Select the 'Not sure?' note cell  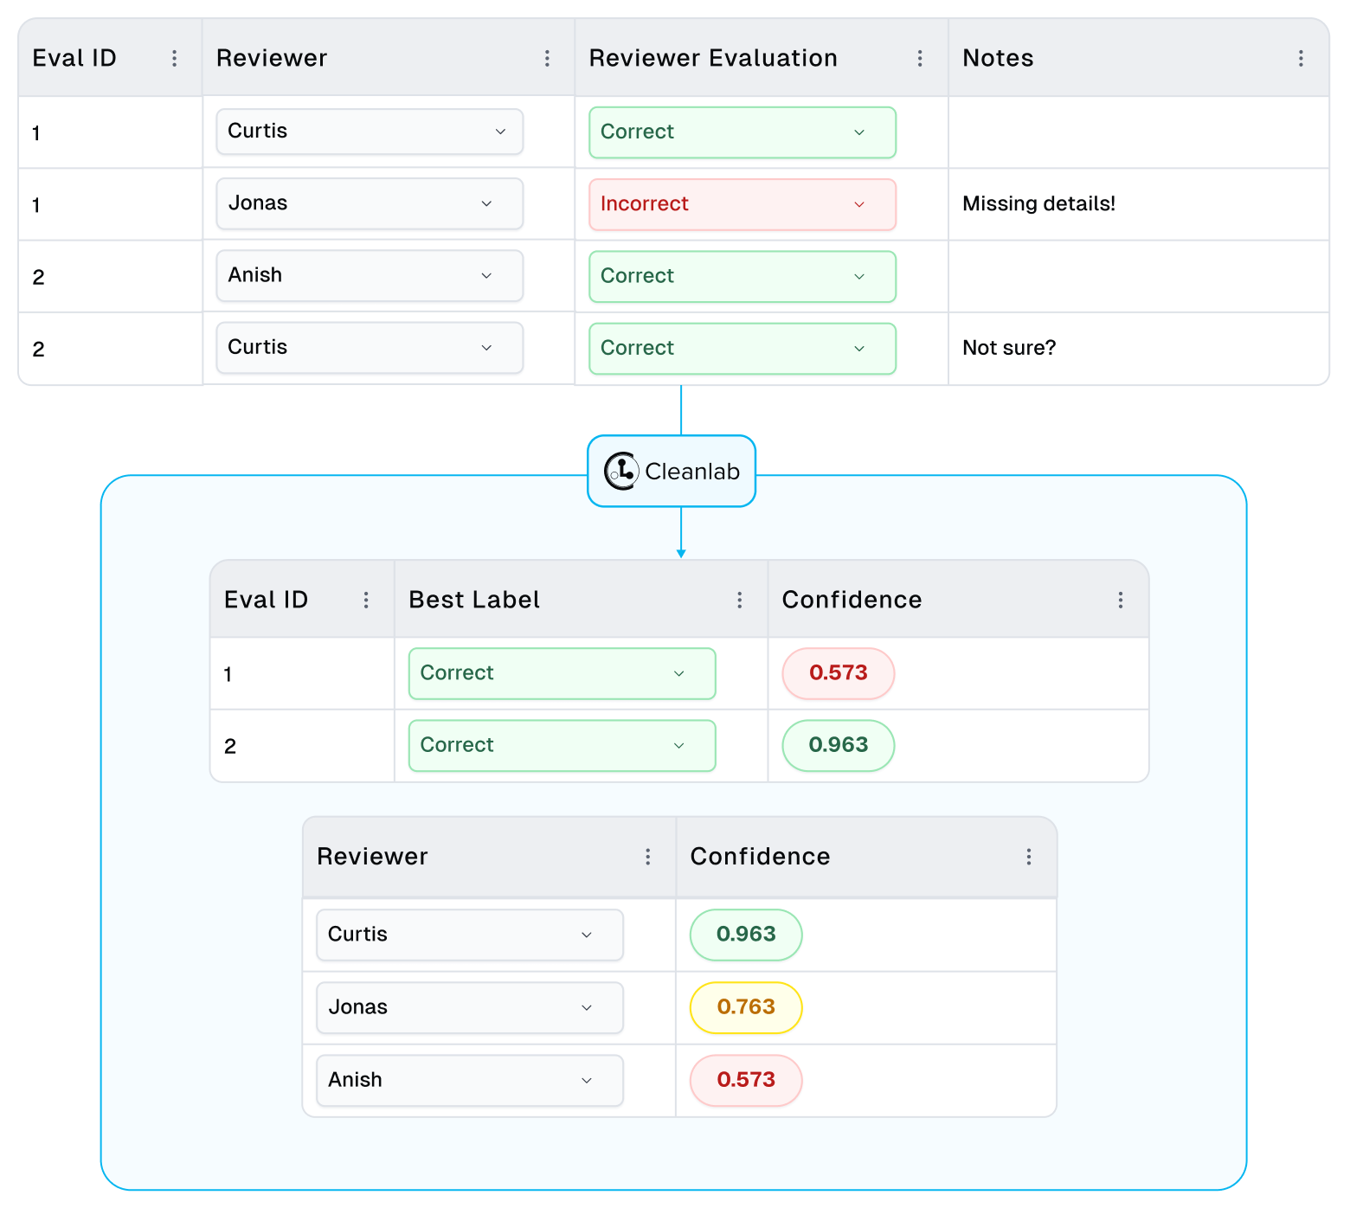[x=1009, y=348]
